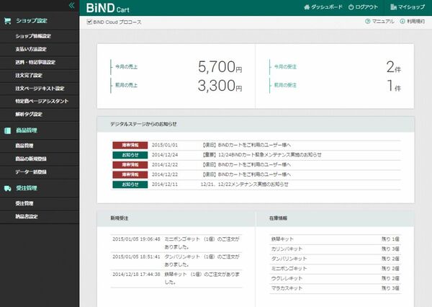Open the マニュアル link
This screenshot has height=307, width=432.
(x=383, y=21)
